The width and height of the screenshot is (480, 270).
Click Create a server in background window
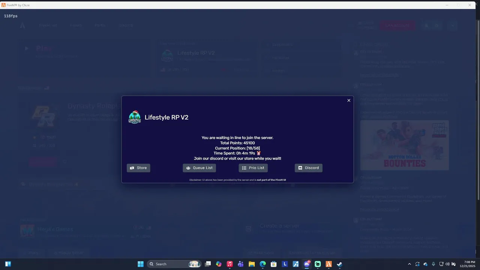(x=280, y=226)
